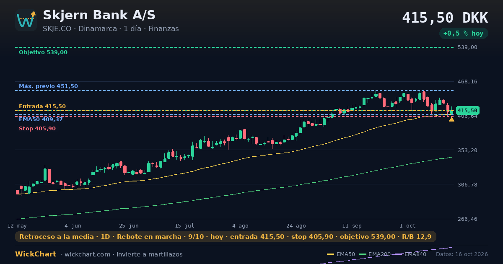
Task: Click the 266,46 price axis value
Action: point(467,219)
